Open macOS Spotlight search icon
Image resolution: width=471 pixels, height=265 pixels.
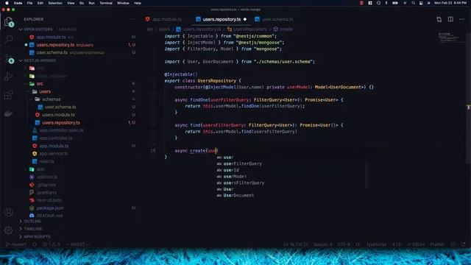point(414,3)
